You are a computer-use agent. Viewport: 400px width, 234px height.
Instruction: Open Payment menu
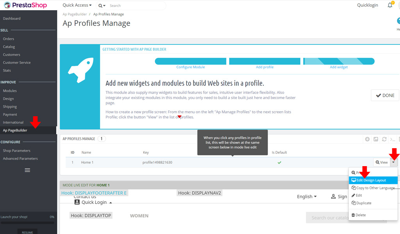10,114
